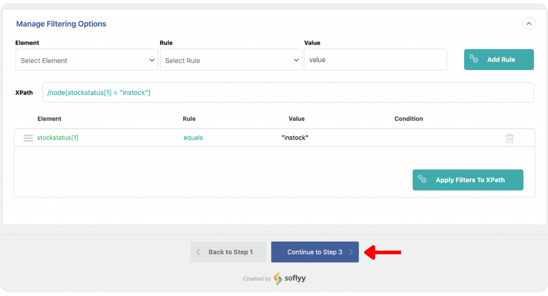Continue to Step 3

(x=315, y=252)
